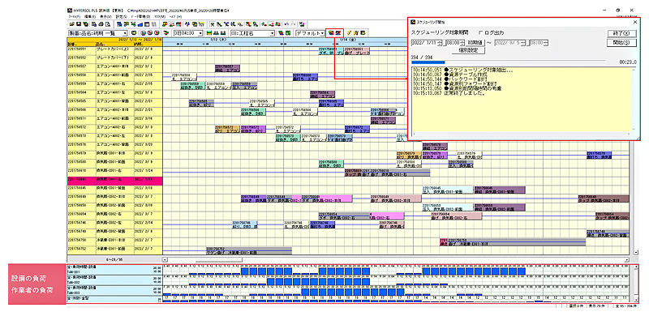
Task: Click the 08:00 start time spinner
Action: click(x=455, y=43)
